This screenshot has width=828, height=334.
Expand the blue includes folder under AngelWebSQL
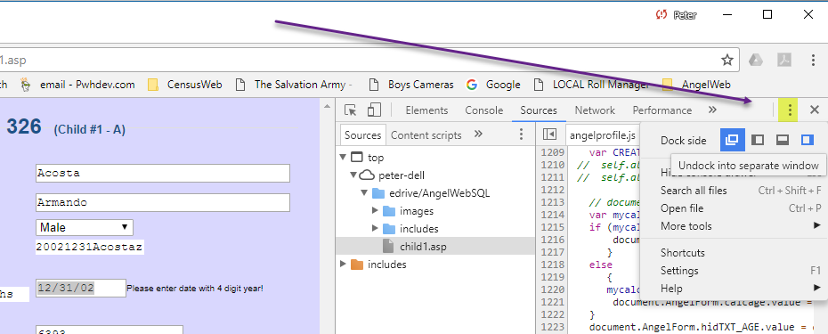tap(376, 229)
